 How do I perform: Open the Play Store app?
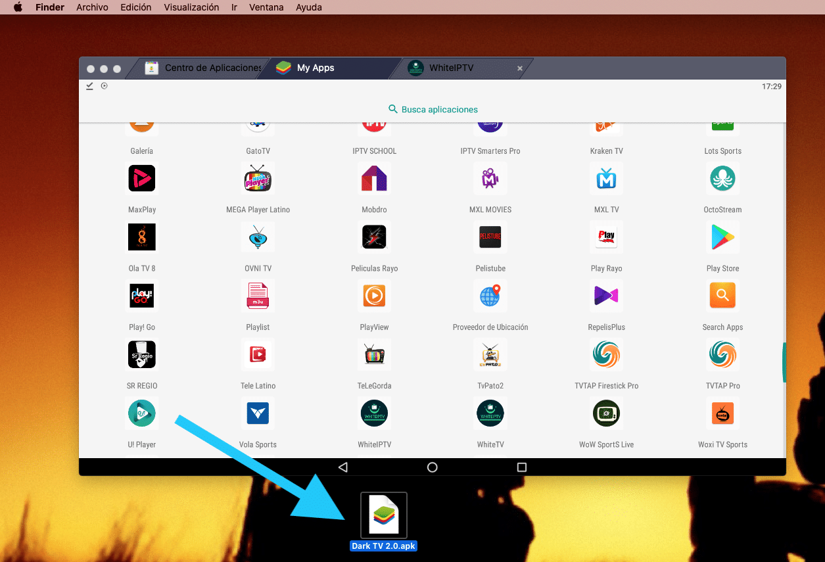[x=722, y=237]
